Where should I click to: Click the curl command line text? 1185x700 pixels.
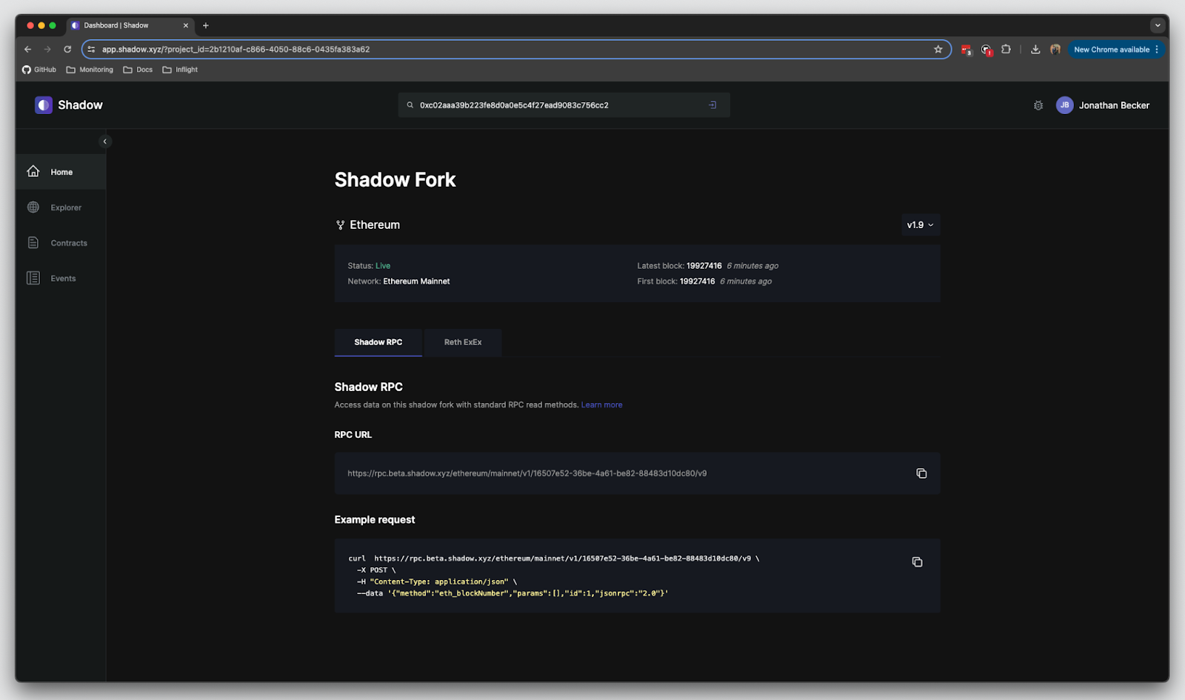tap(554, 559)
